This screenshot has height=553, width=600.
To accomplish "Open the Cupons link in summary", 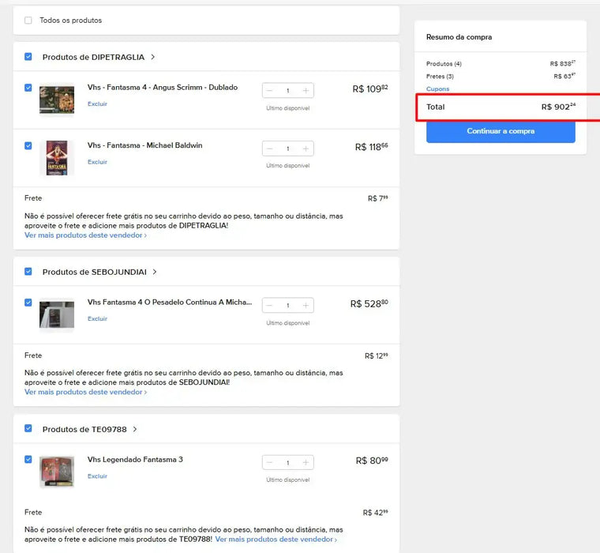I will point(437,89).
